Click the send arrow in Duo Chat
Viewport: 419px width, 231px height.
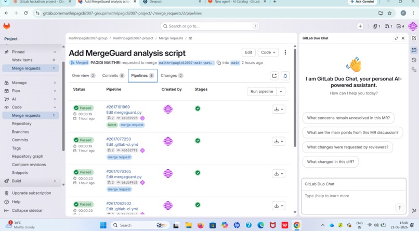coord(399,208)
